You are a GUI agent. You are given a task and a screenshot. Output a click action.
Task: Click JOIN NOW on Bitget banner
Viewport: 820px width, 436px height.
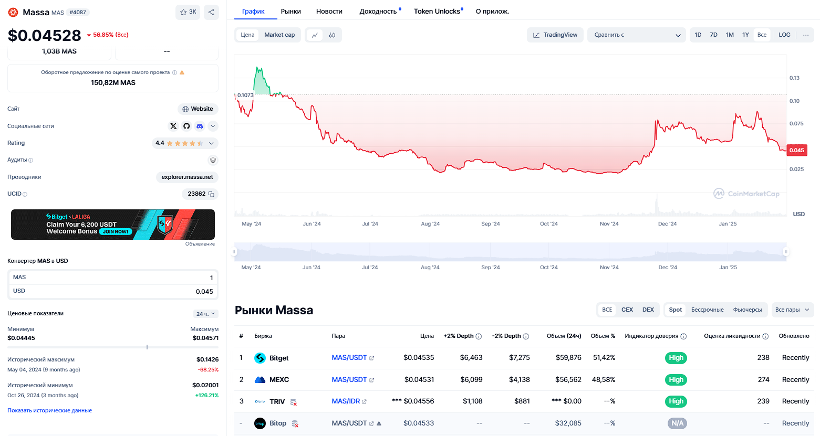coord(116,231)
